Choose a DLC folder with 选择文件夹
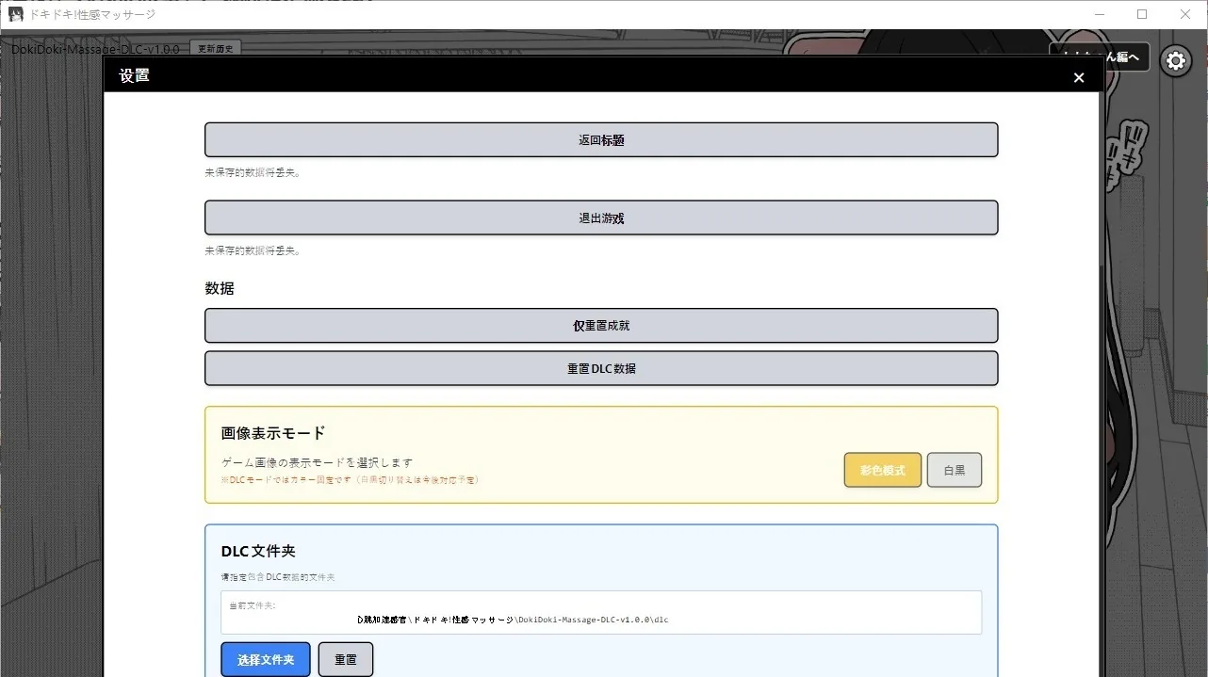 click(x=266, y=659)
